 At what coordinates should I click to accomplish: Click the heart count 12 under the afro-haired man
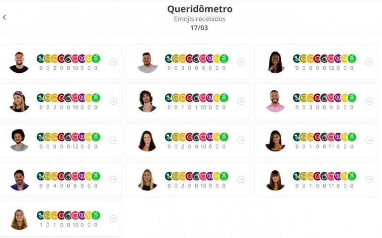coord(75,146)
